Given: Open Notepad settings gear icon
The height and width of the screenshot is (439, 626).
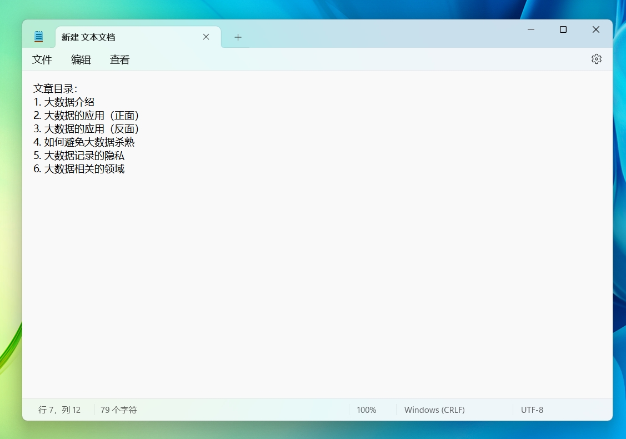Looking at the screenshot, I should click(x=596, y=59).
